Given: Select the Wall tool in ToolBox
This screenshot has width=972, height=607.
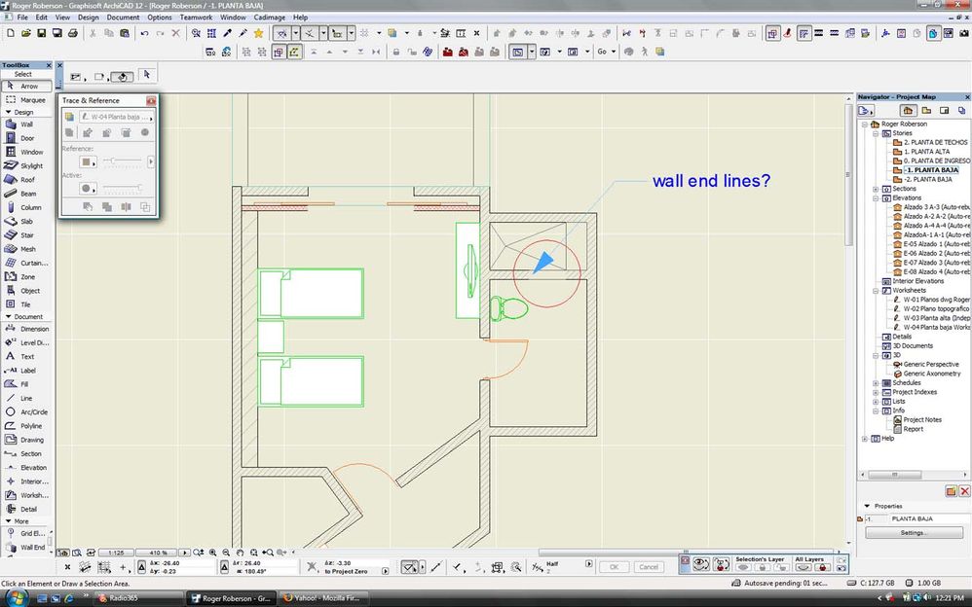Looking at the screenshot, I should (x=26, y=125).
